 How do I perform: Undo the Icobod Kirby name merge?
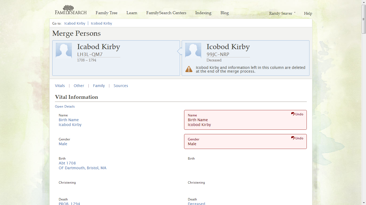[297, 114]
